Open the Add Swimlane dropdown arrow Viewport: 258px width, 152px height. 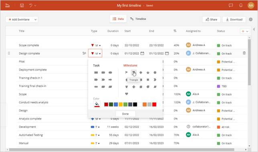(35, 19)
